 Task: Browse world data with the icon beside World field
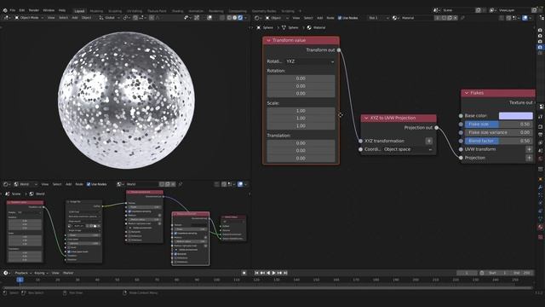pyautogui.click(x=120, y=184)
